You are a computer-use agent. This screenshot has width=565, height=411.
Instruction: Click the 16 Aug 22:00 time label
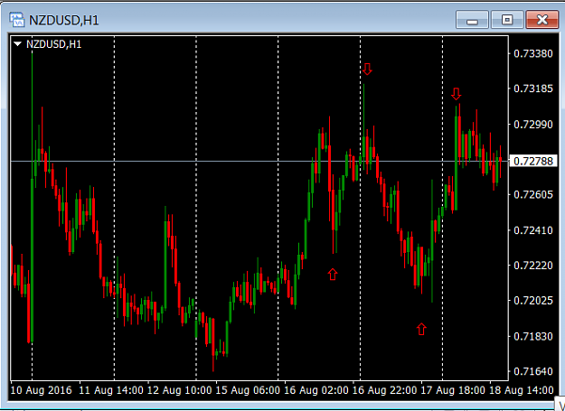coord(384,390)
